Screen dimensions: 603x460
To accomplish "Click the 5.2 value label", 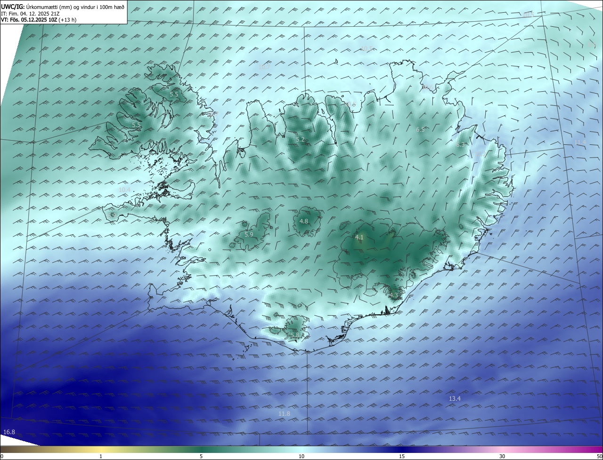I will click(x=300, y=139).
